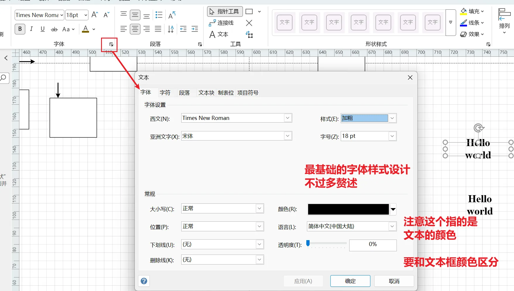The height and width of the screenshot is (291, 514).
Task: Select the 指针工具 pointer tool
Action: [225, 11]
